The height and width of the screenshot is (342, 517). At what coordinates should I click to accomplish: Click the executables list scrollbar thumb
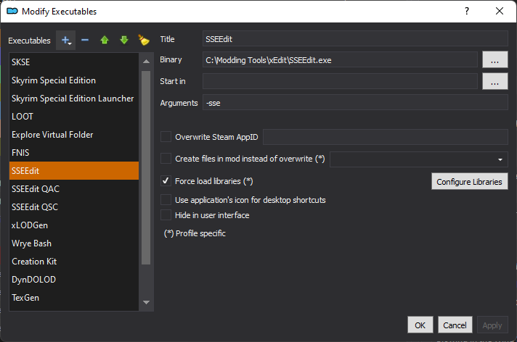[x=146, y=167]
